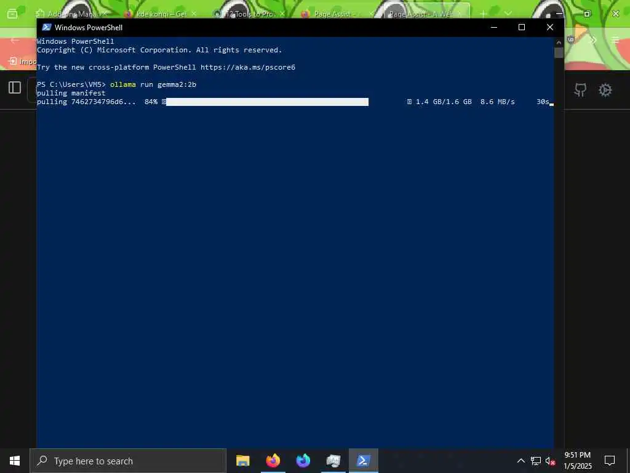
Task: Select the PowerShell taskbar icon
Action: coord(363,461)
